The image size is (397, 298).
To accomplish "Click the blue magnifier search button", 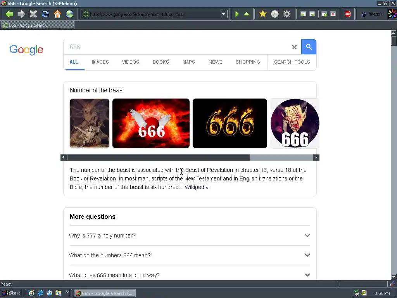I will tap(309, 47).
